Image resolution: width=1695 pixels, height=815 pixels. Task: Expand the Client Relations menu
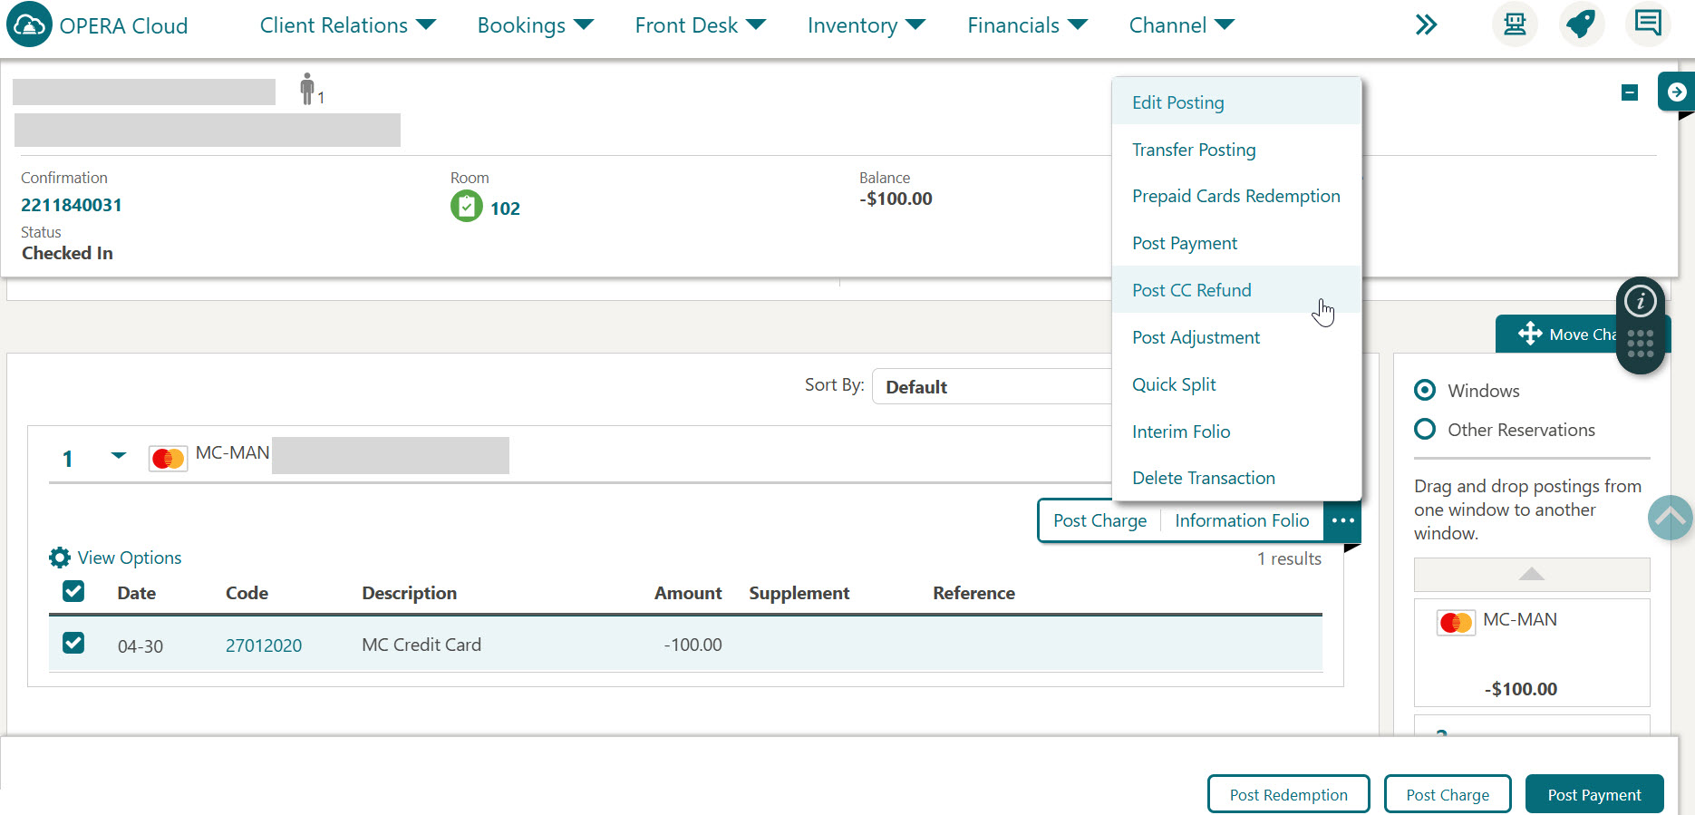[x=348, y=25]
